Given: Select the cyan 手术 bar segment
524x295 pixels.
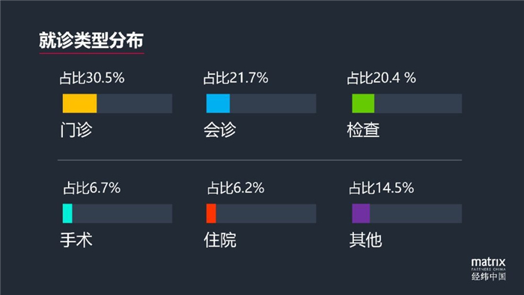Looking at the screenshot, I should tap(67, 213).
